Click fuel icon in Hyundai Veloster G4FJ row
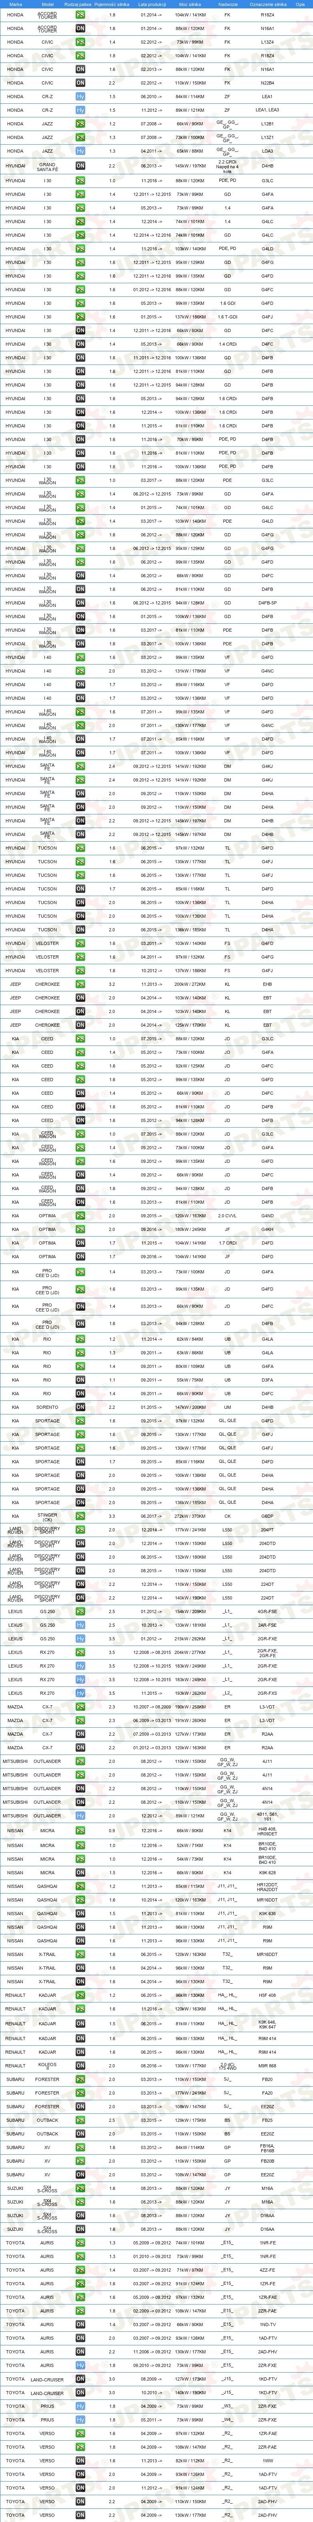The image size is (313, 2522). pos(80,970)
